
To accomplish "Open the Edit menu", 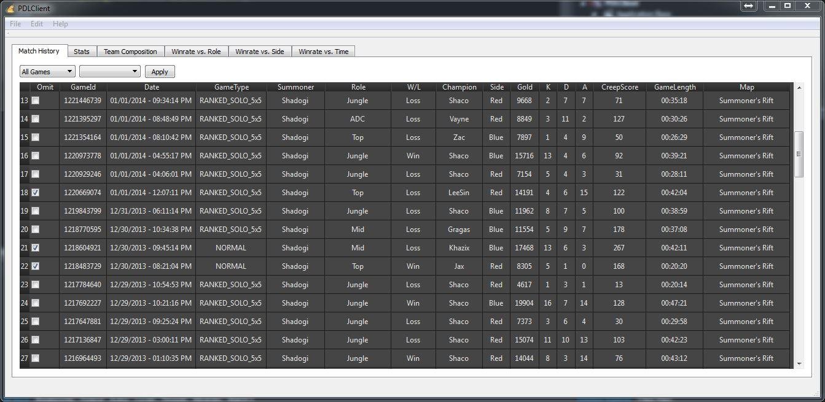I will [x=37, y=24].
